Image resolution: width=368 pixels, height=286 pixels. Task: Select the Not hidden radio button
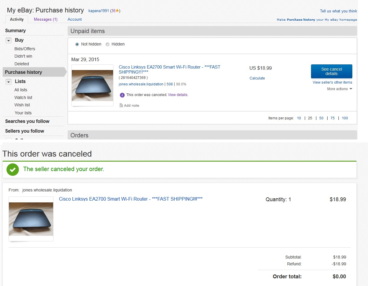(x=77, y=44)
